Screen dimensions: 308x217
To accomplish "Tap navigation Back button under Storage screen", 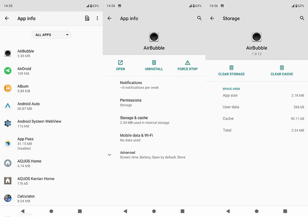I will pos(228,211).
